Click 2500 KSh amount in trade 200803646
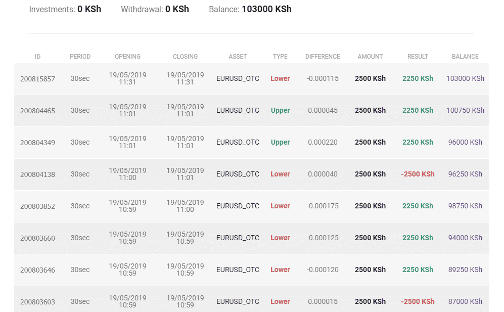 pyautogui.click(x=370, y=270)
